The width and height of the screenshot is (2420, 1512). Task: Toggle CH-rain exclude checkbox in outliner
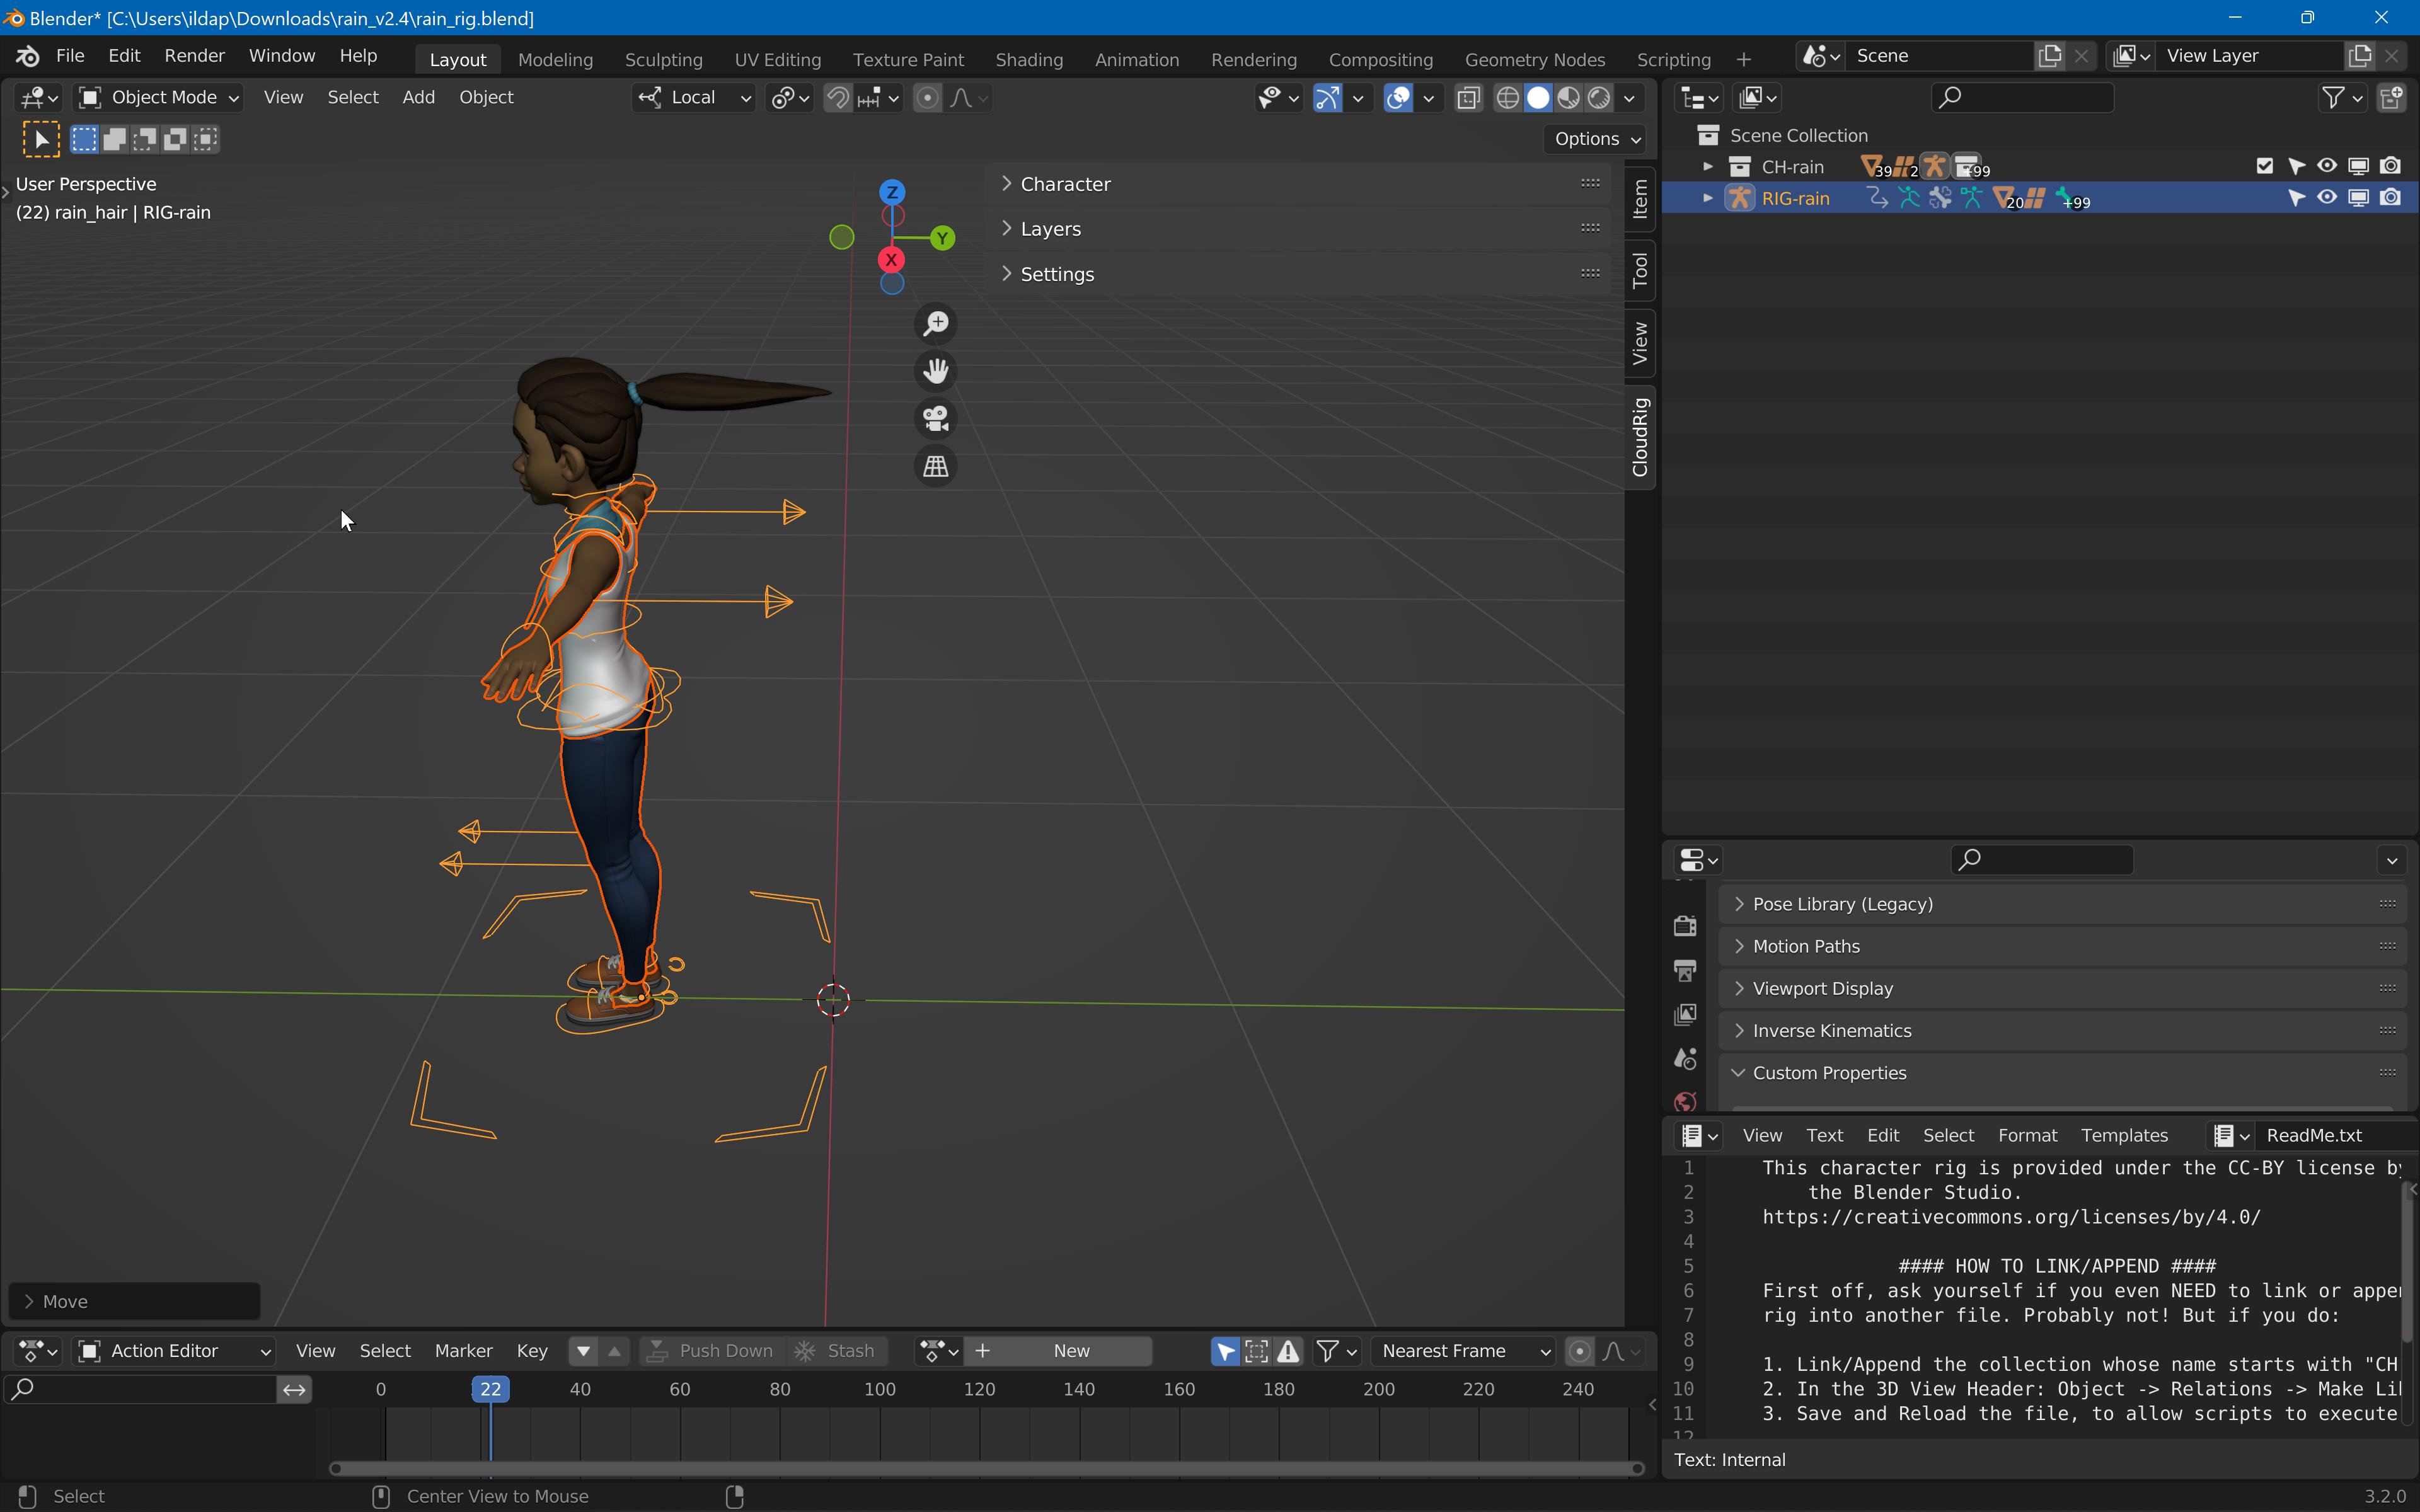coord(2265,166)
